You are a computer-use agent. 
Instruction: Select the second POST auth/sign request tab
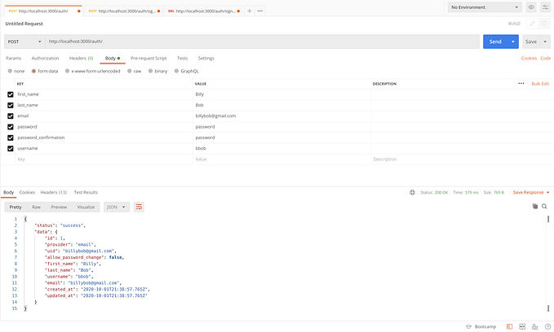[123, 11]
